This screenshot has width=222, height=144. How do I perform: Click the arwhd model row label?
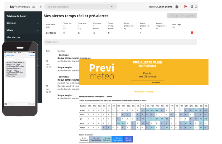click(x=82, y=115)
